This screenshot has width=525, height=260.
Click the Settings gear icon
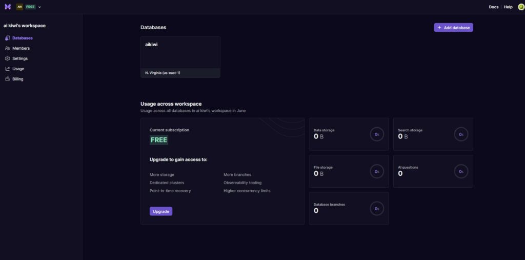pyautogui.click(x=7, y=58)
